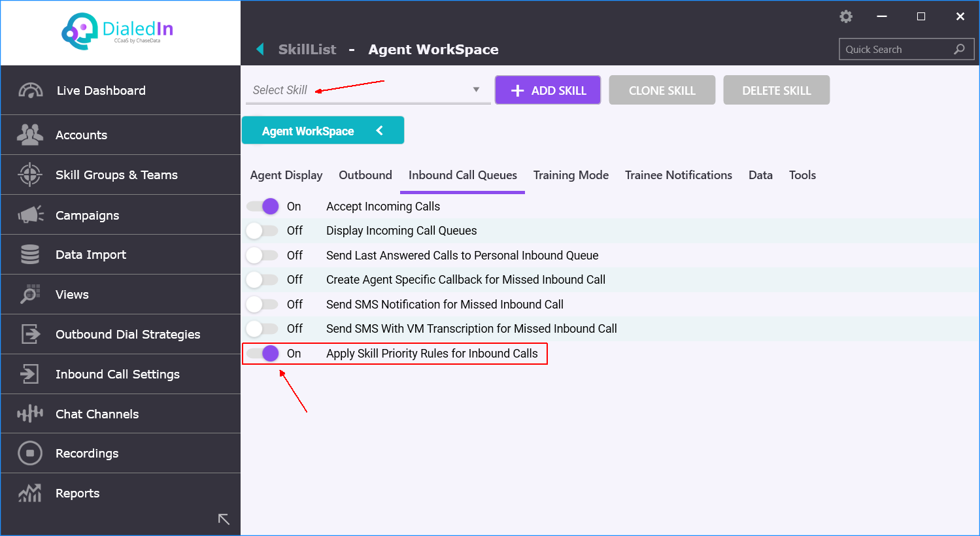This screenshot has width=980, height=536.
Task: Open the Recordings panel
Action: click(86, 453)
